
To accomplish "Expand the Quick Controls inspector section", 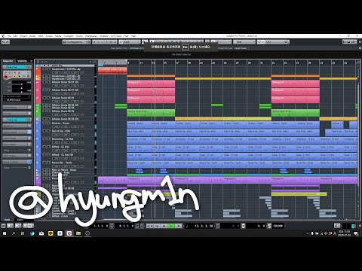I will point(17,162).
